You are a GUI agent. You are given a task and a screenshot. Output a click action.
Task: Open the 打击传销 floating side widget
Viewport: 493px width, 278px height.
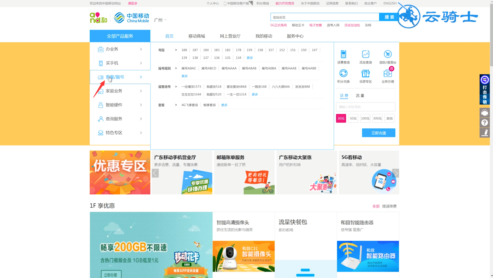click(x=485, y=89)
